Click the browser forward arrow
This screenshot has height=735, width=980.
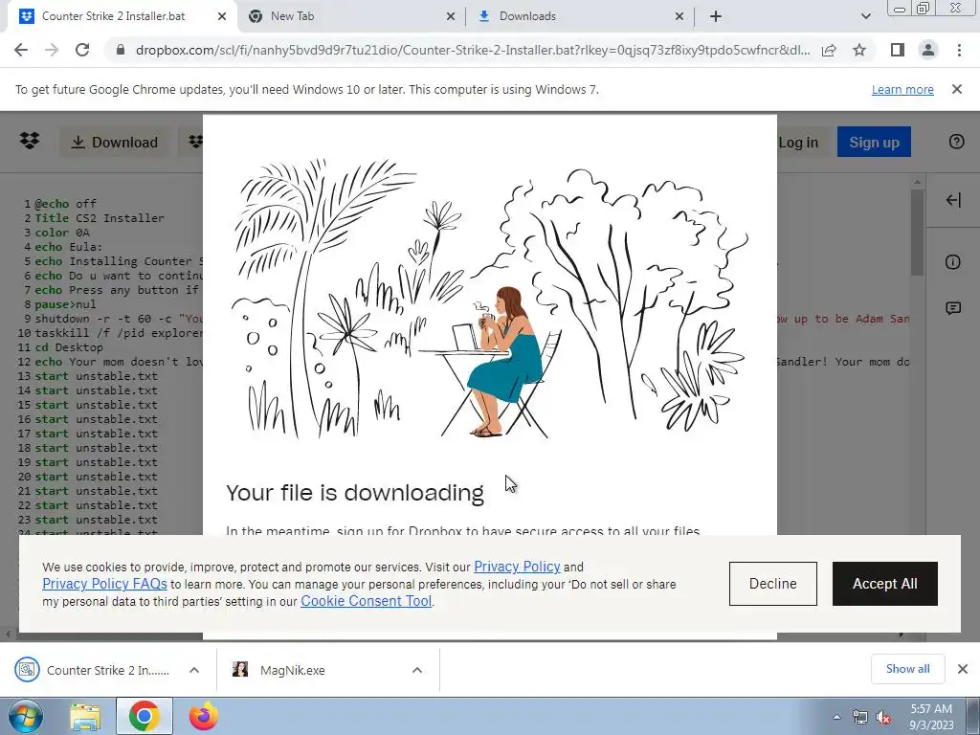tap(52, 50)
